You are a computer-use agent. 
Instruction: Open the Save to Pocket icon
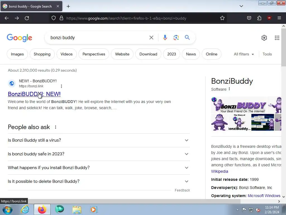[249, 18]
